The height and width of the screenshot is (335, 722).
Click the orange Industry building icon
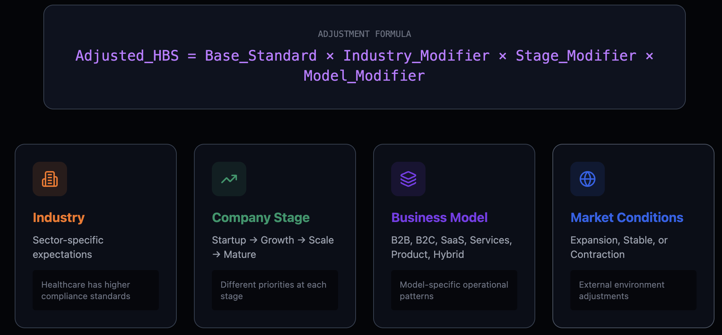tap(50, 179)
